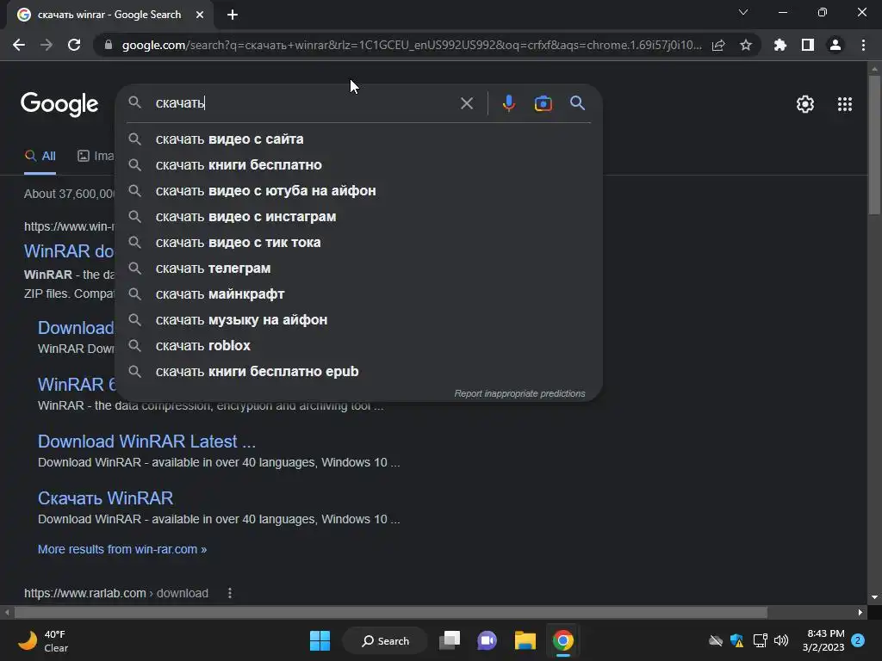Clear the search box with the X icon
Screen dimensions: 882x661
(x=466, y=103)
